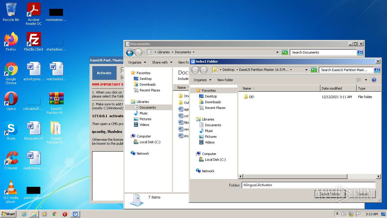Image resolution: width=387 pixels, height=218 pixels.
Task: Open medicinema document on desktop
Action: click(34, 160)
